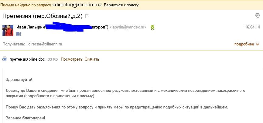This screenshot has width=263, height=123.
Task: Click the Facebook icon under the sender name
Action: pos(19,34)
